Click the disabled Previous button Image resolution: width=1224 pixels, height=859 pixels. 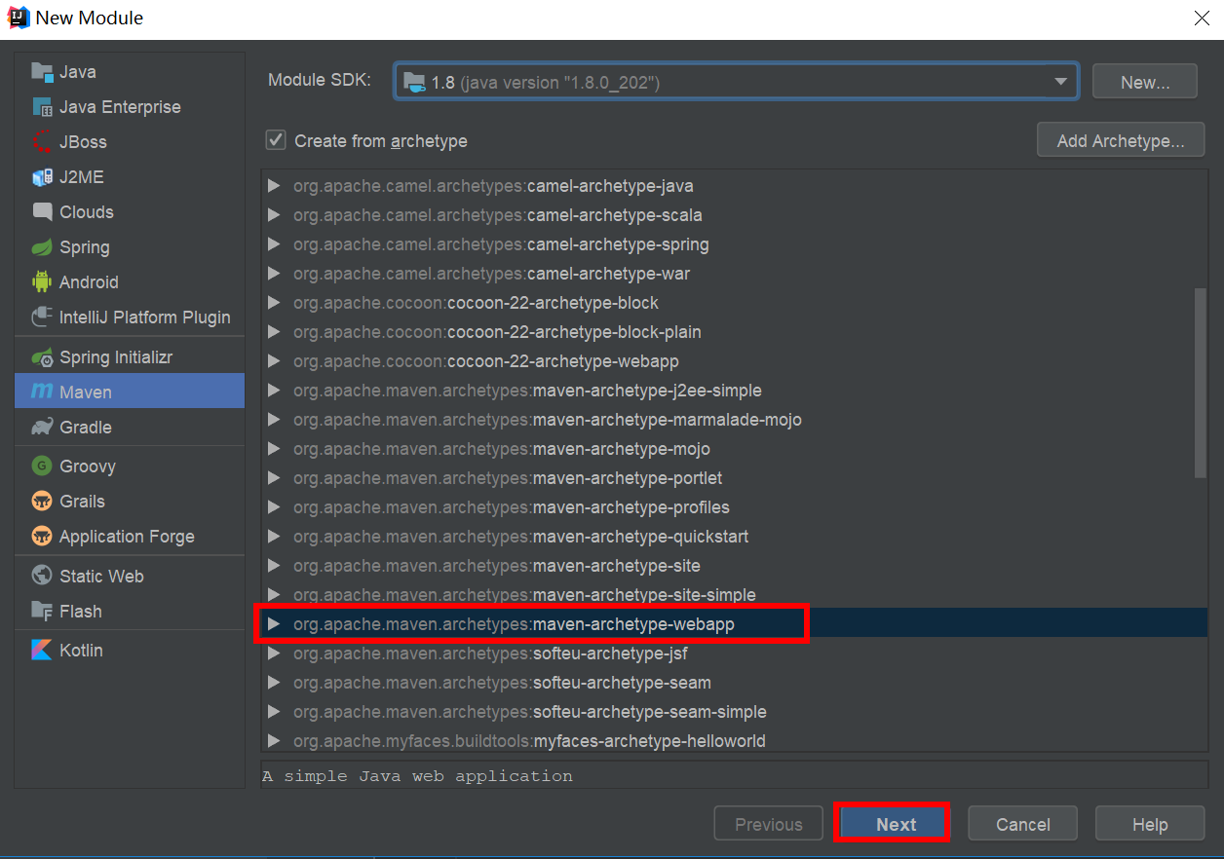[x=769, y=824]
